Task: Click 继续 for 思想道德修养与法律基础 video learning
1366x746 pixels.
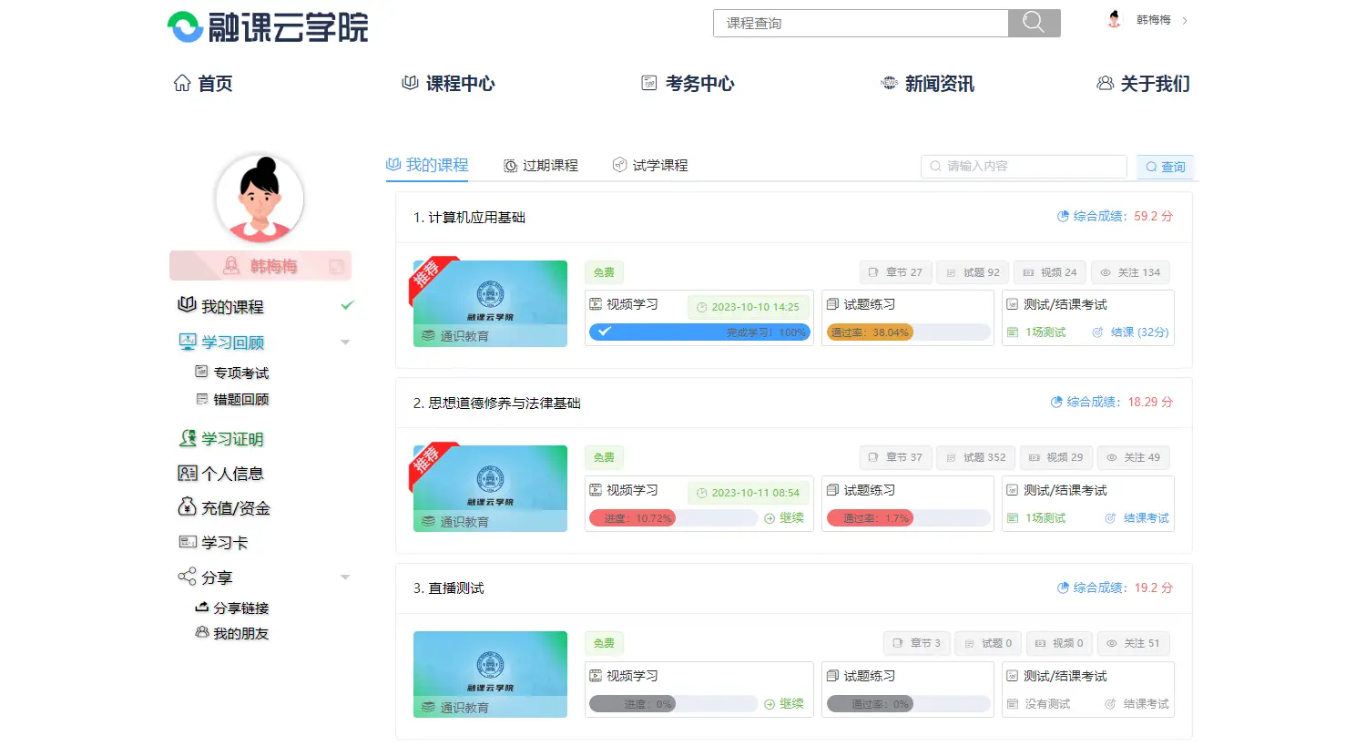Action: tap(784, 518)
